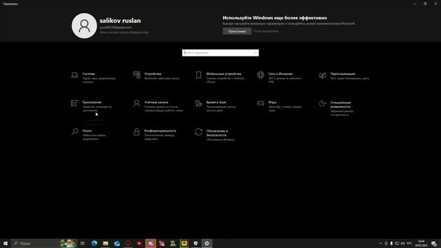441x248 pixels.
Task: Open the red play-button app on taskbar
Action: pos(139,243)
